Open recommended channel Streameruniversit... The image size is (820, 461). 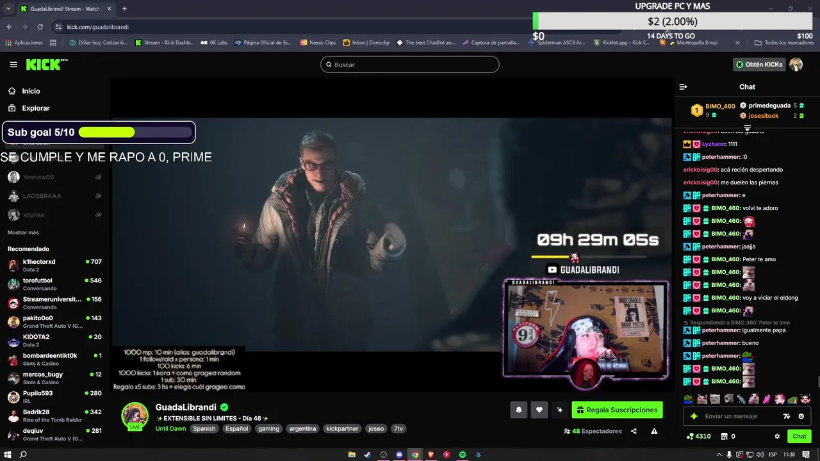(54, 303)
